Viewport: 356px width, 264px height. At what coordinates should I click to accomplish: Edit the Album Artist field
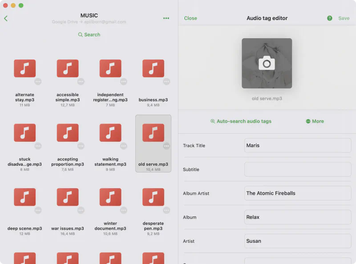coord(297,193)
